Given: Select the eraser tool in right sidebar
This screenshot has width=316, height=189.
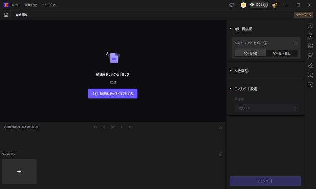Looking at the screenshot, I should tap(311, 65).
